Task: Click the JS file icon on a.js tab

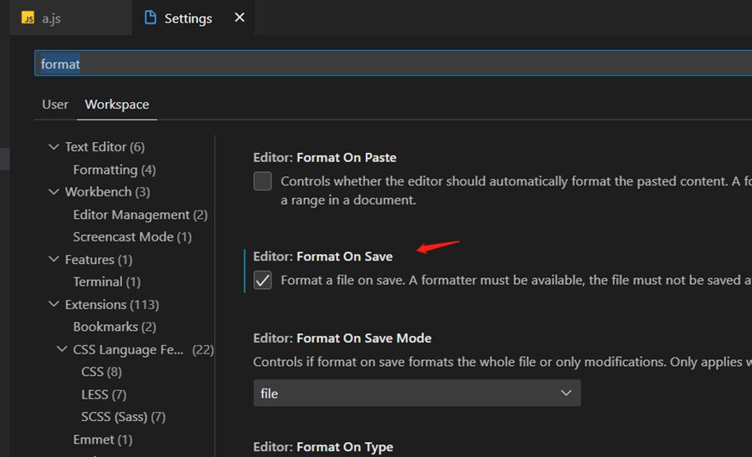Action: tap(28, 18)
